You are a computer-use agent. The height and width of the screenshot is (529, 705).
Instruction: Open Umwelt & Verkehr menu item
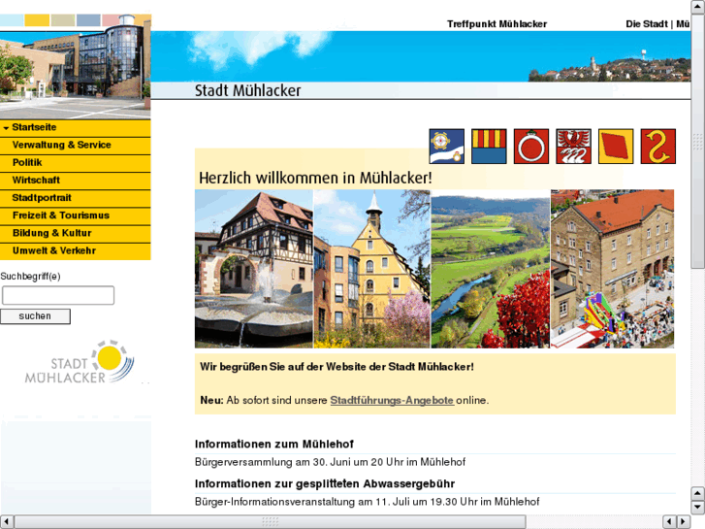pyautogui.click(x=75, y=250)
